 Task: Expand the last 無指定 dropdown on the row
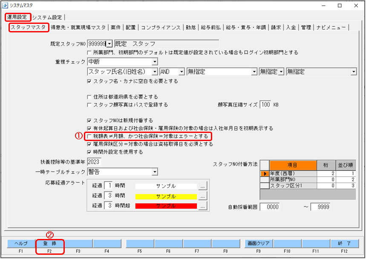354,72
